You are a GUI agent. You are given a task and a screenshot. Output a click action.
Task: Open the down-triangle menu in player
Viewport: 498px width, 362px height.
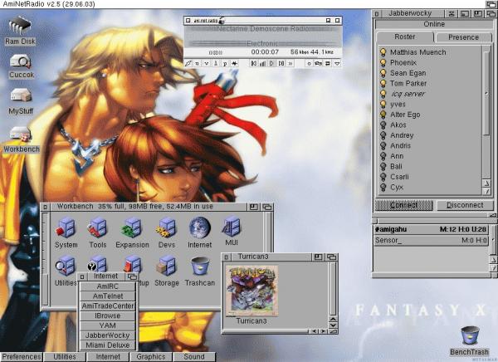337,64
